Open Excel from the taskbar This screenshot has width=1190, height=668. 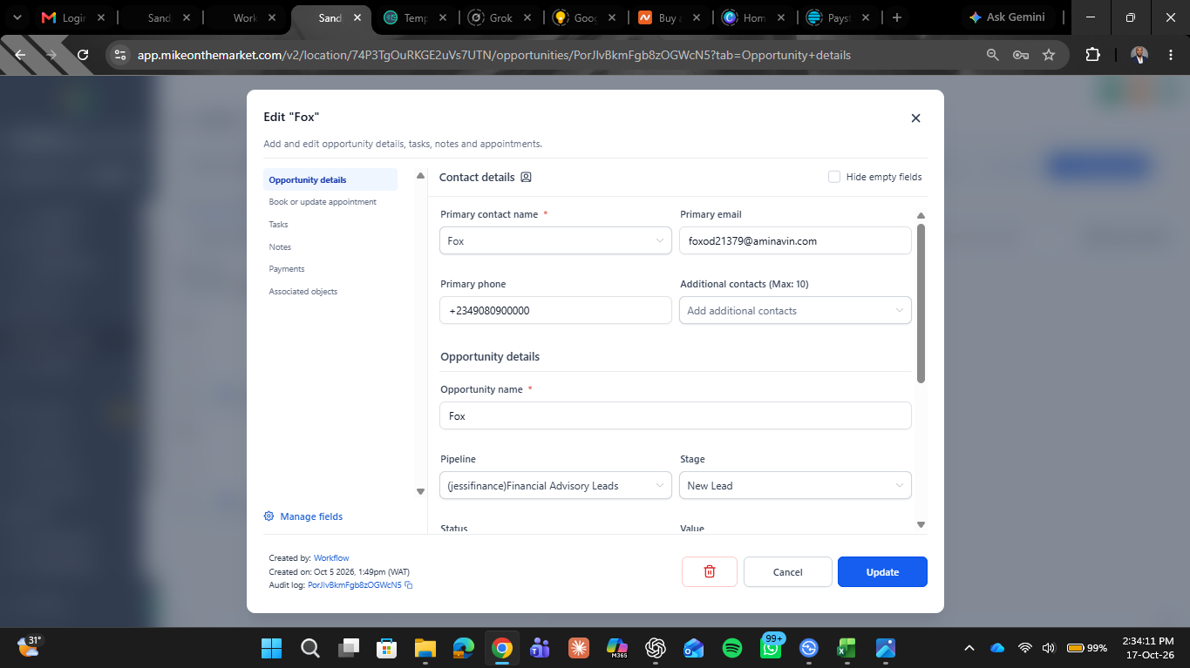847,648
